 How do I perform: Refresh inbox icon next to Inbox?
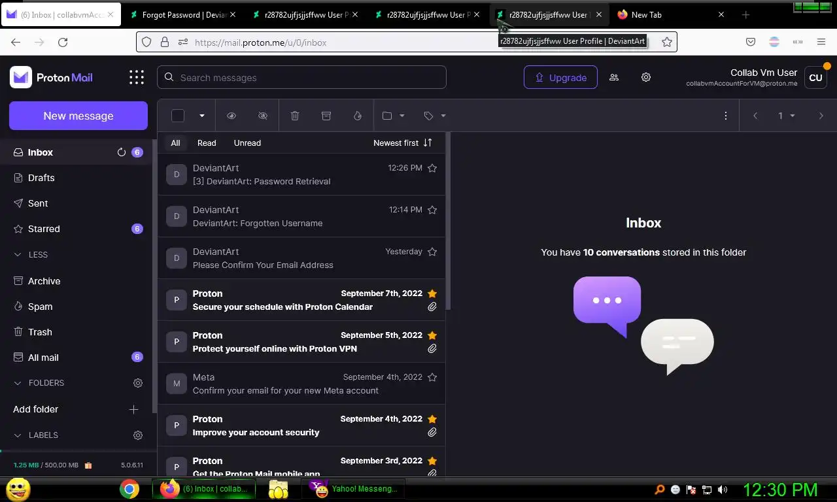[121, 152]
